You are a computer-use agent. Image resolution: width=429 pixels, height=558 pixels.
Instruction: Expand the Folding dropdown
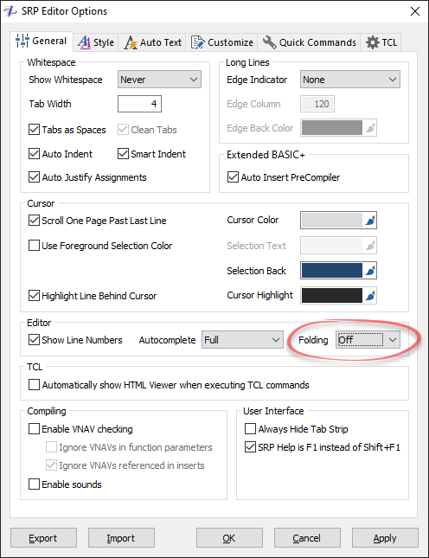point(368,340)
